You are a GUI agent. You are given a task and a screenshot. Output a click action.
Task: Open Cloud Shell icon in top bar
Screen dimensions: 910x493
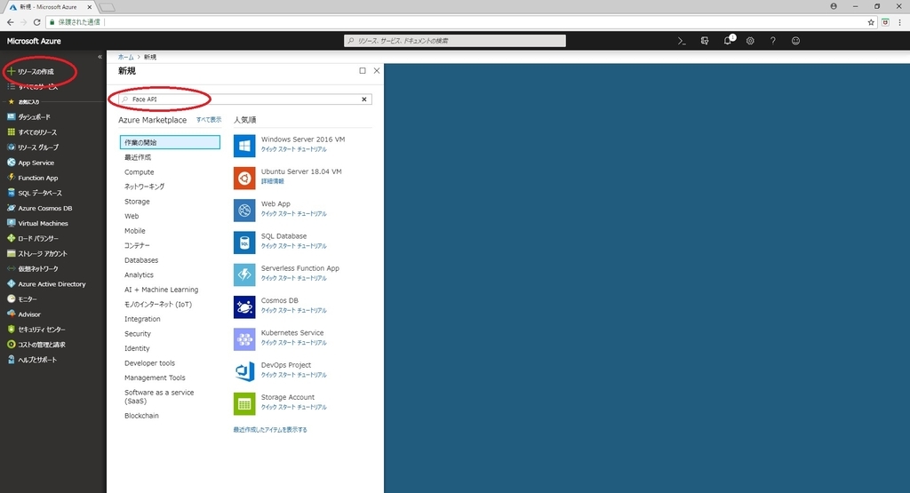point(682,41)
